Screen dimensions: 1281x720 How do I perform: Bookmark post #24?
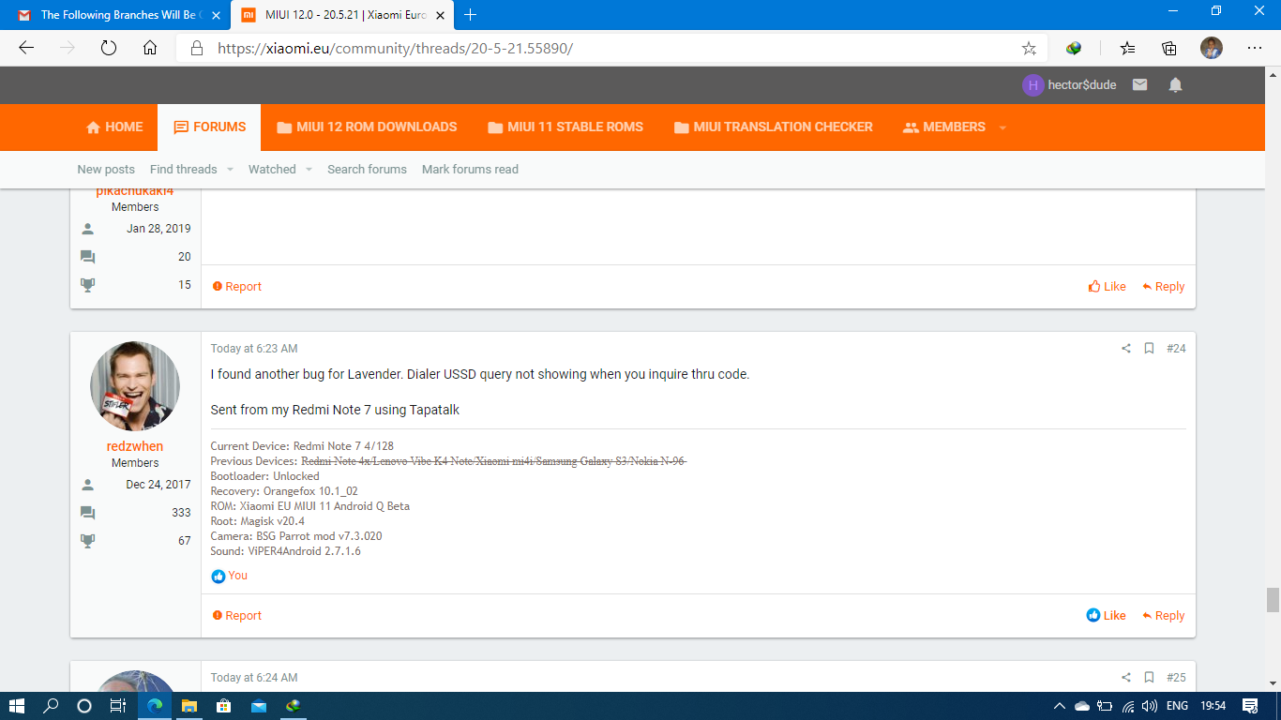pos(1149,349)
